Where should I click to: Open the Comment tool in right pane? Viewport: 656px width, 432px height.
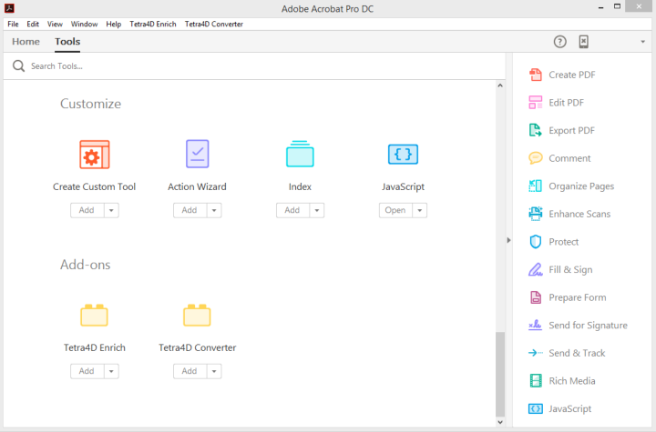coord(559,158)
